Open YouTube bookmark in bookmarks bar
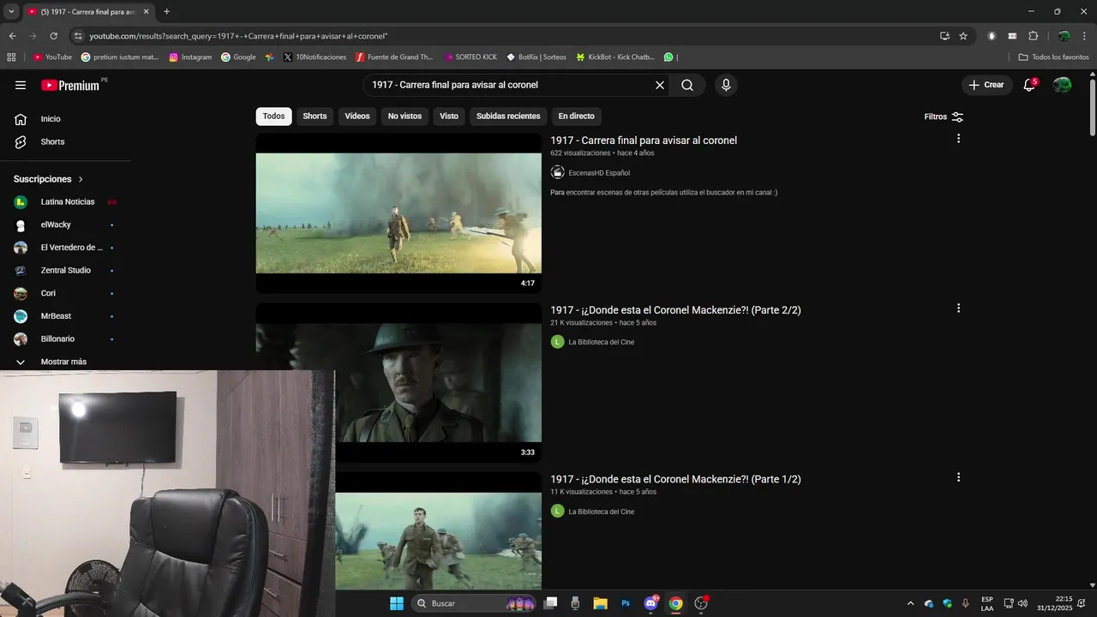Image resolution: width=1097 pixels, height=617 pixels. (x=52, y=57)
